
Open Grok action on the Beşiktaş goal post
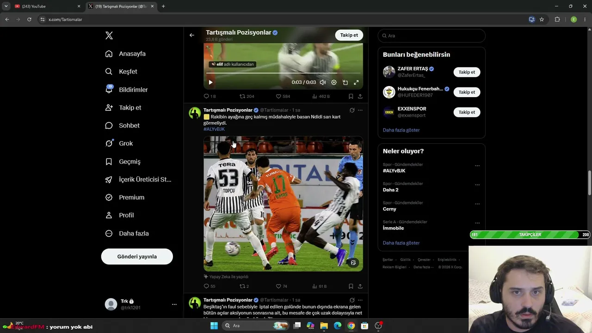[352, 300]
